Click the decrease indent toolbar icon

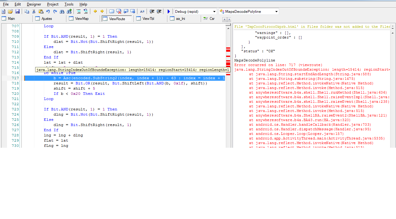(152, 11)
